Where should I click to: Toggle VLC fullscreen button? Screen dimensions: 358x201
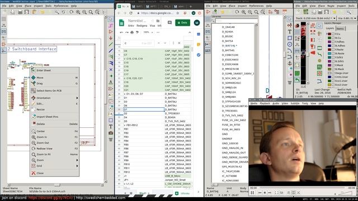(x=276, y=193)
